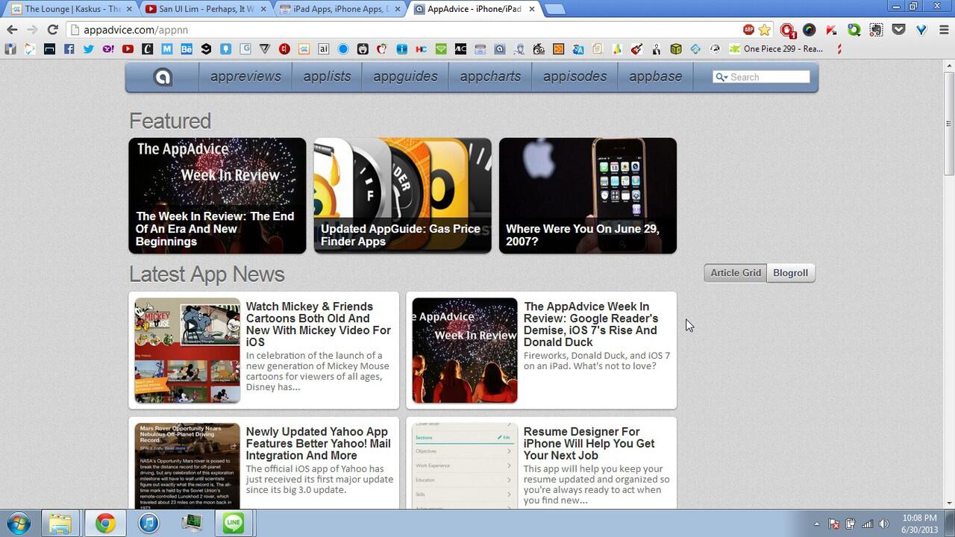Open the Evernote Web Clipper extension
Screen dimensions: 955x537
(877, 30)
